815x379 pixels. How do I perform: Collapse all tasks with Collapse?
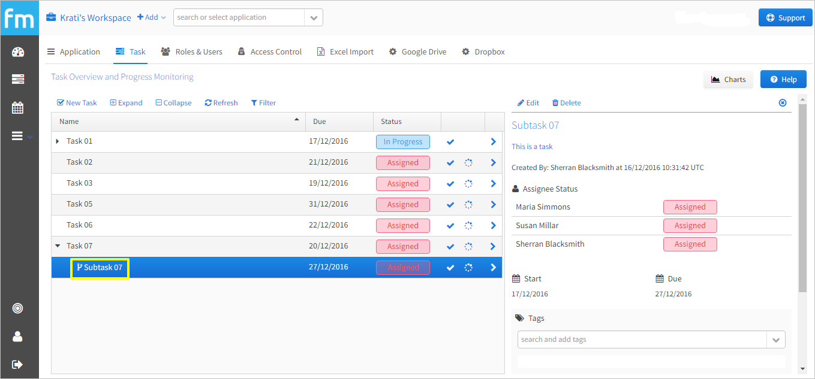tap(173, 102)
